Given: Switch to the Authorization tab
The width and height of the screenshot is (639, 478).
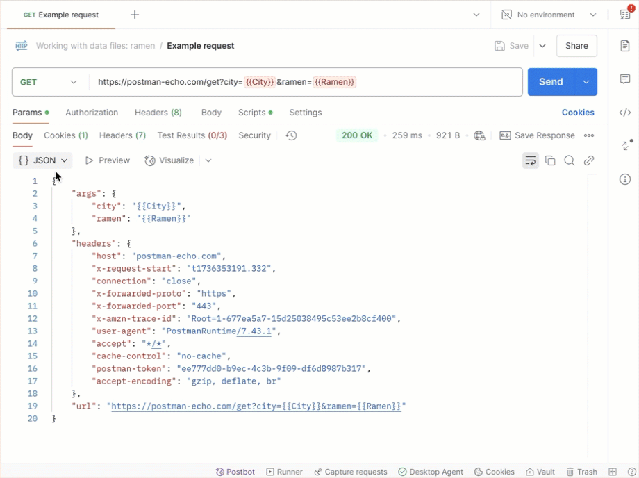Looking at the screenshot, I should point(91,112).
